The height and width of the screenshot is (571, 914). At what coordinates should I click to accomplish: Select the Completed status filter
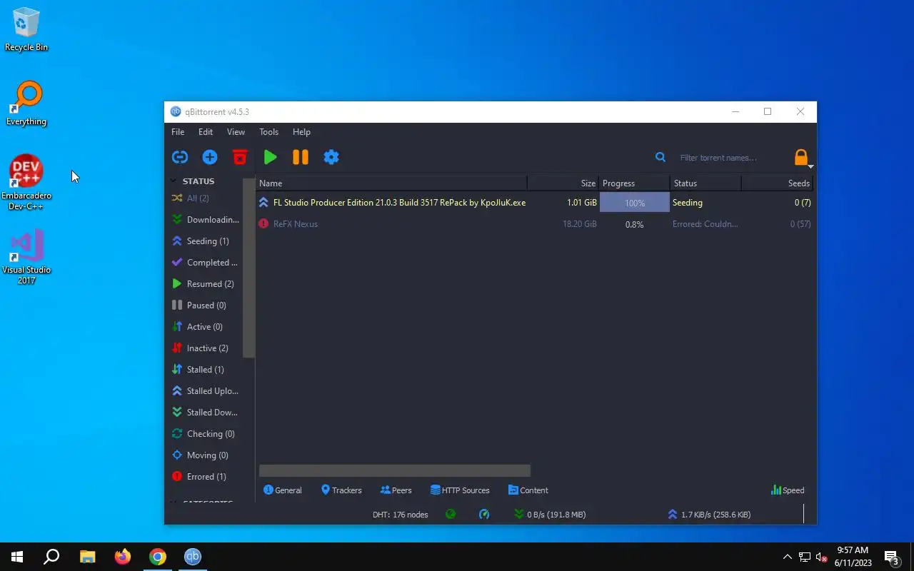point(205,262)
